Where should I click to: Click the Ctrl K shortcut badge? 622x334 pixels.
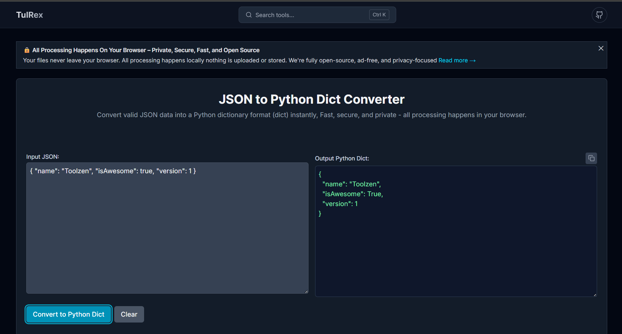point(379,15)
